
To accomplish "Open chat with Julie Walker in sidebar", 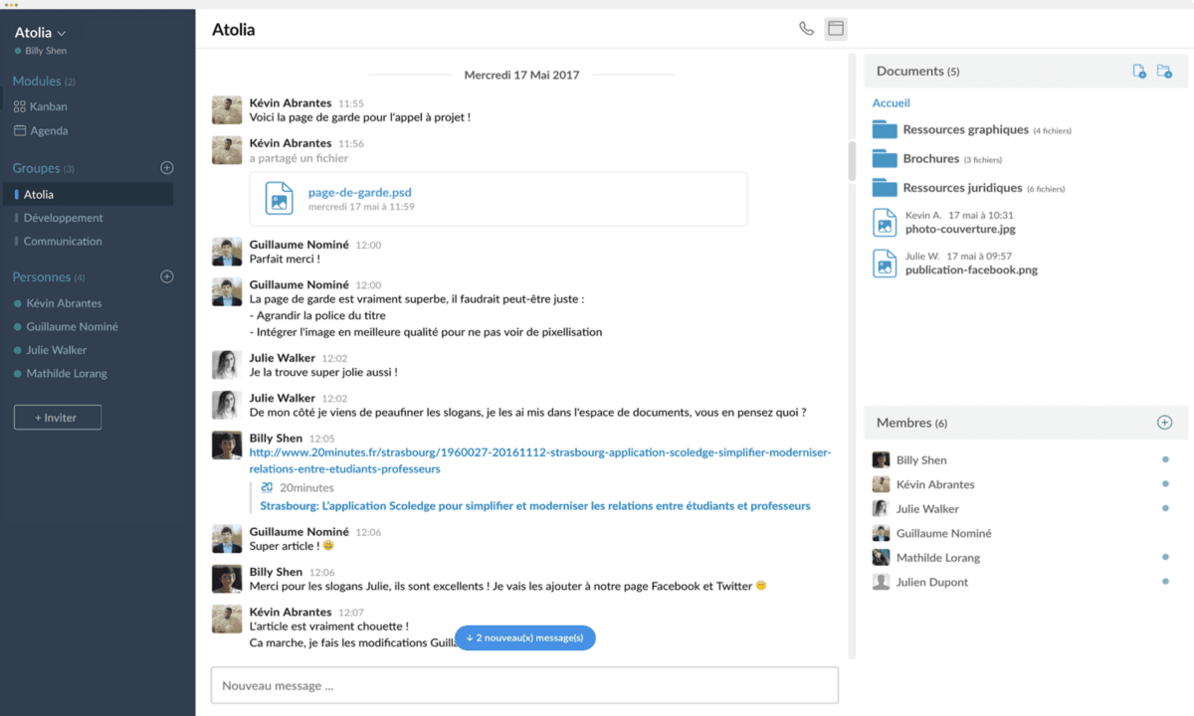I will [56, 350].
